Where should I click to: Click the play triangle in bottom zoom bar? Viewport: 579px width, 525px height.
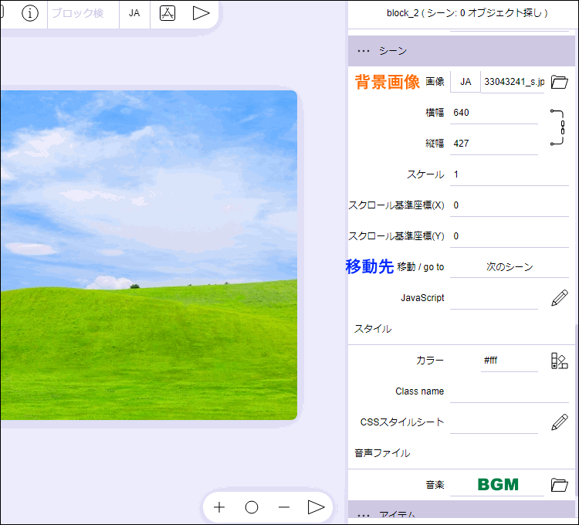(316, 507)
